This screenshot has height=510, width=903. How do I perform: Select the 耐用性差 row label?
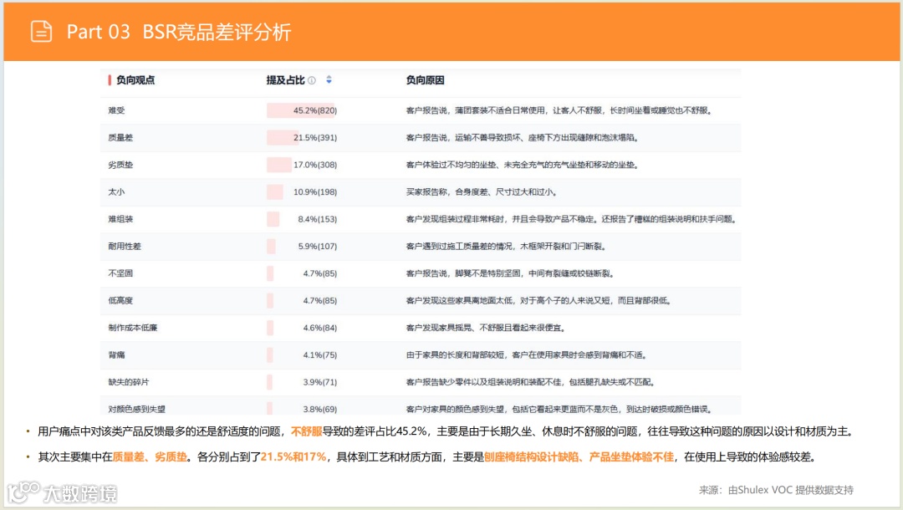(x=125, y=247)
